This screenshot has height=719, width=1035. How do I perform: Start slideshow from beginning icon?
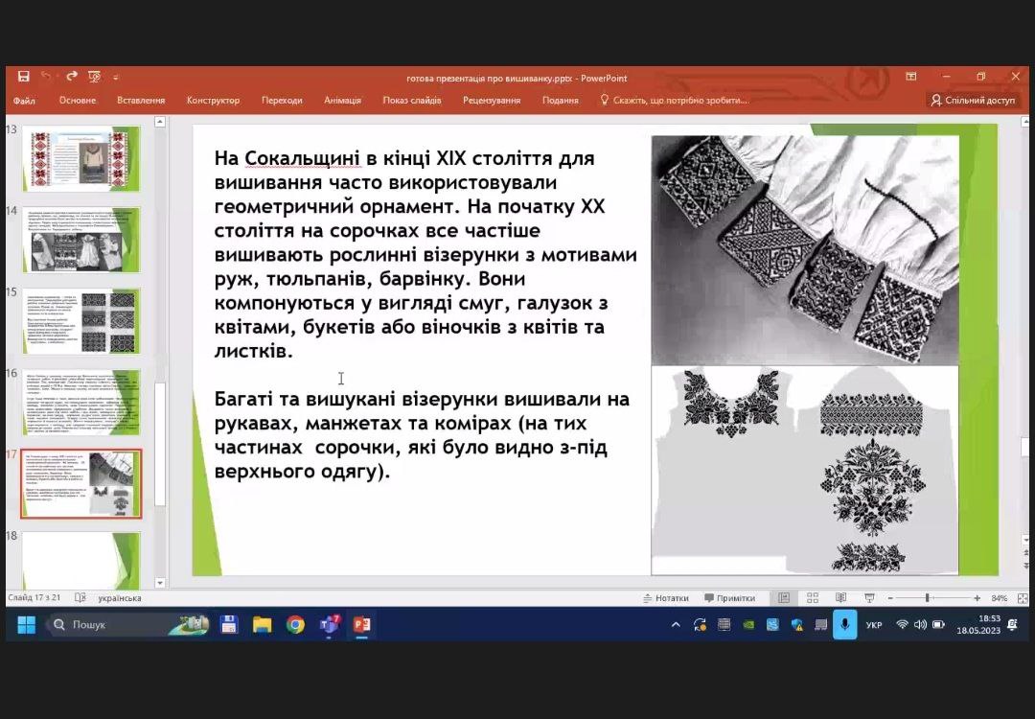pyautogui.click(x=94, y=77)
